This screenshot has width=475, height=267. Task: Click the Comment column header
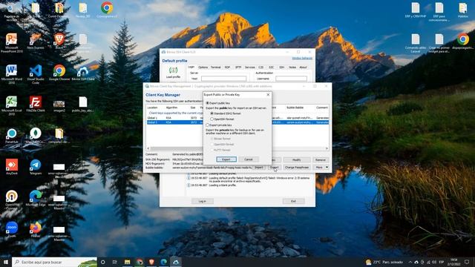click(x=321, y=108)
